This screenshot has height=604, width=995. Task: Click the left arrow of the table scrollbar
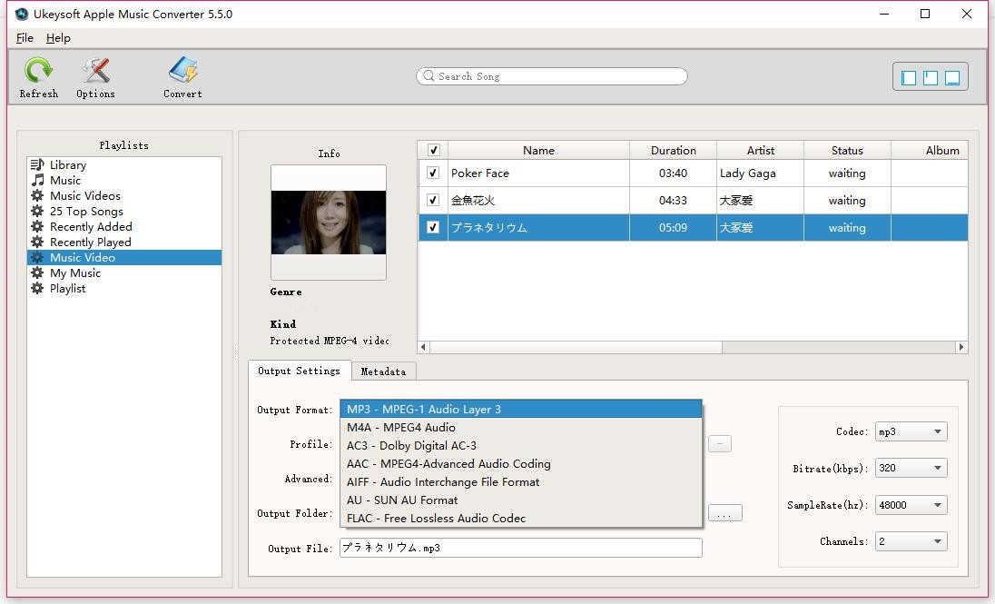(423, 347)
